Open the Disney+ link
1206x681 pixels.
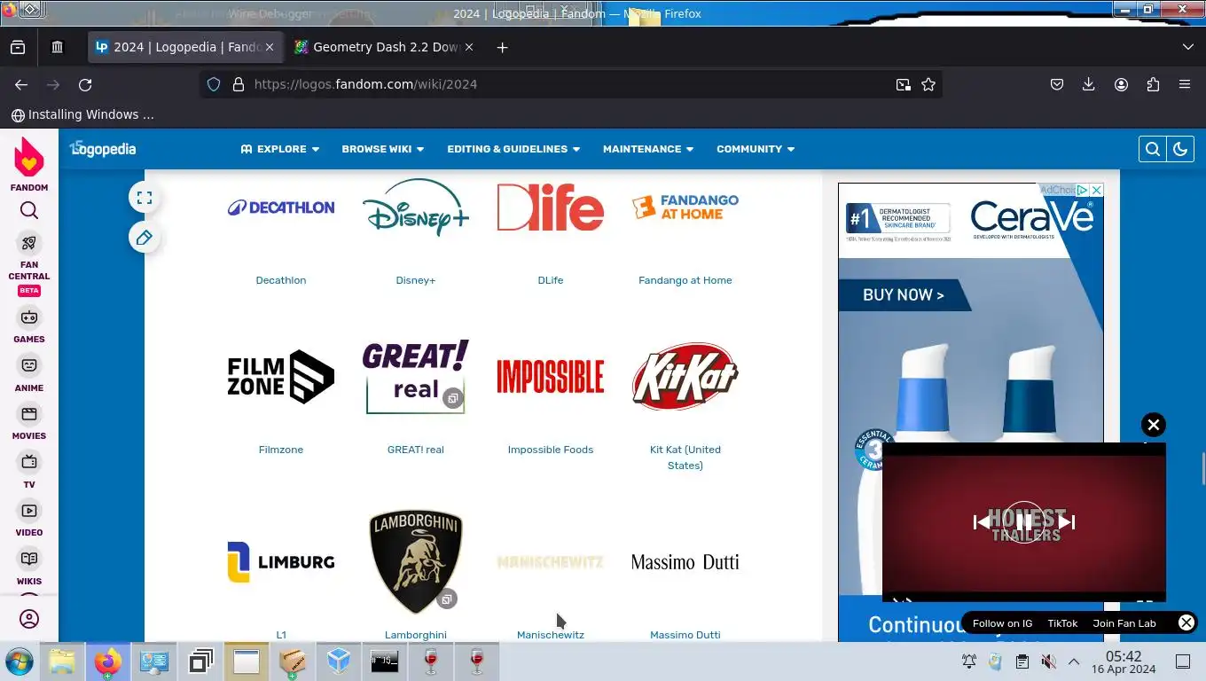[x=416, y=280]
